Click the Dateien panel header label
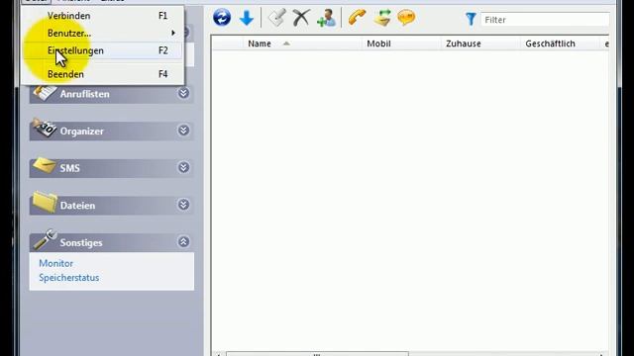Screen dimensions: 634x356 pos(77,206)
